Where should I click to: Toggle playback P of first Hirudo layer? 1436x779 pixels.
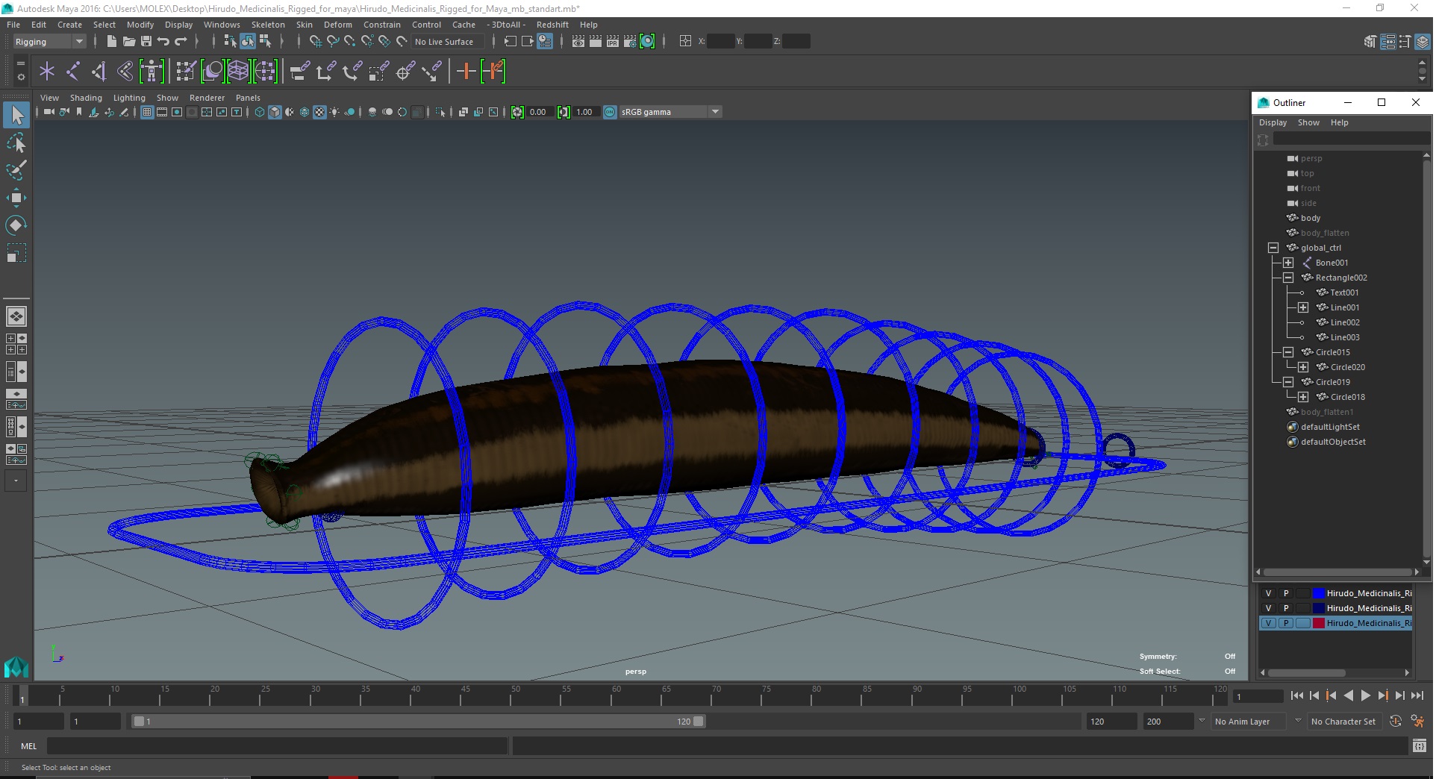1286,593
